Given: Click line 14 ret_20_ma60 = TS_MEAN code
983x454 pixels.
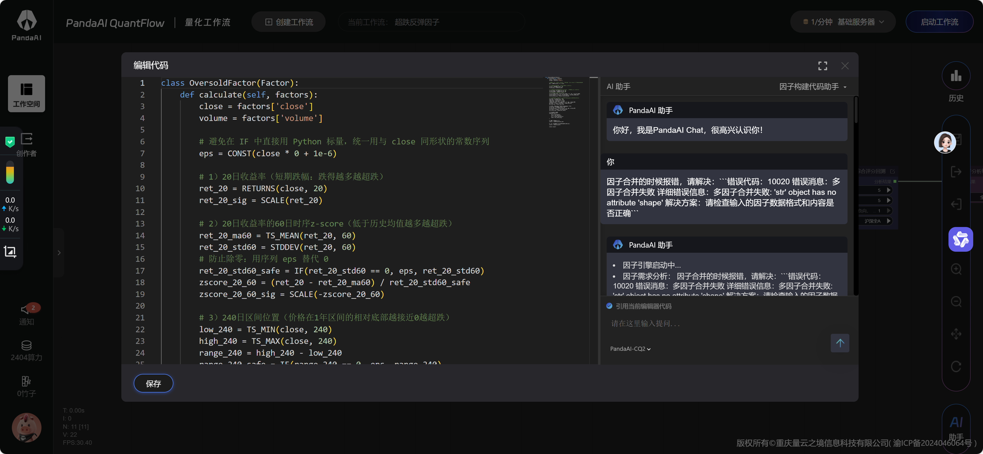Looking at the screenshot, I should [x=277, y=235].
